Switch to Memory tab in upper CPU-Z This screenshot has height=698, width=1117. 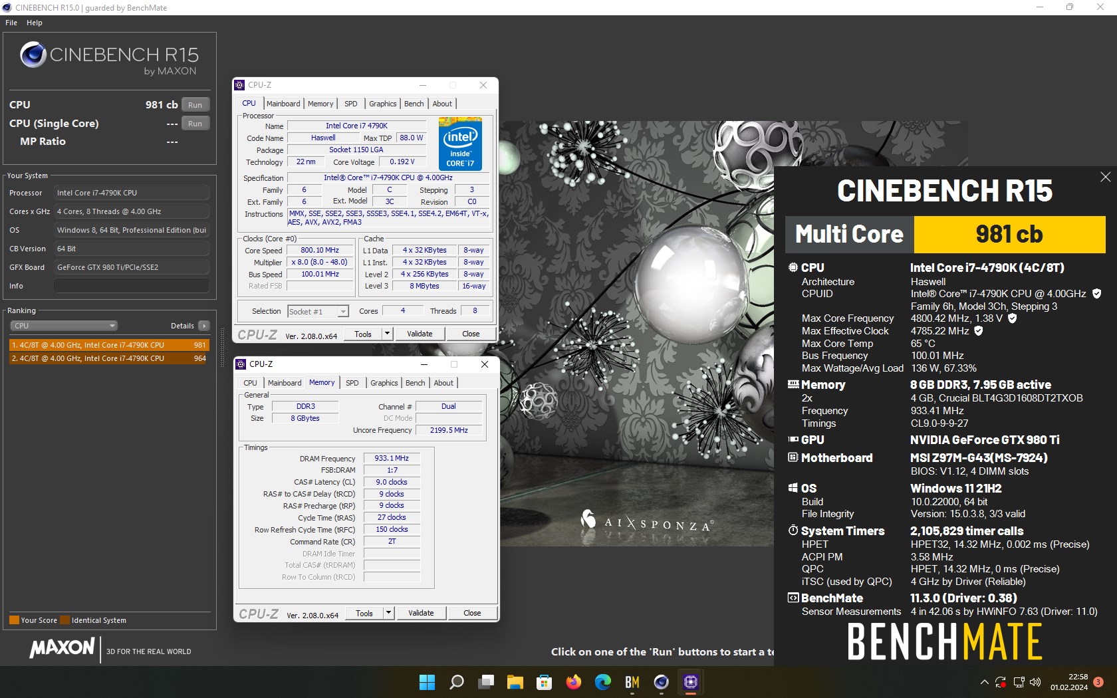[320, 104]
